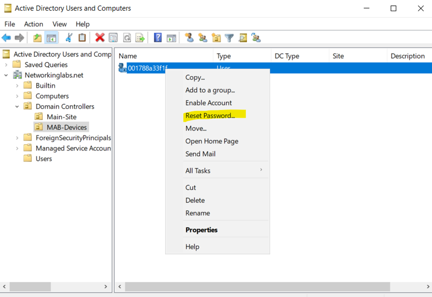Click the Copy clipboard toolbar icon

pyautogui.click(x=82, y=38)
